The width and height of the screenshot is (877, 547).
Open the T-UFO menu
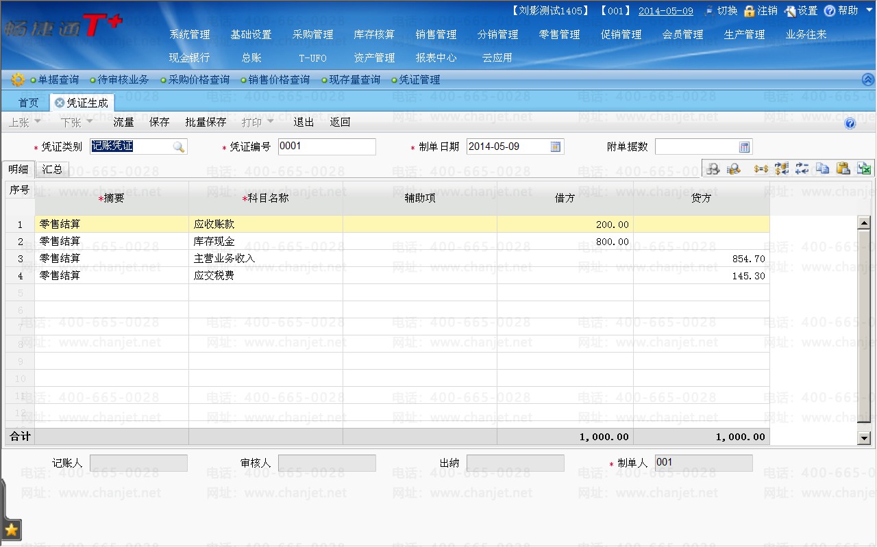coord(313,58)
